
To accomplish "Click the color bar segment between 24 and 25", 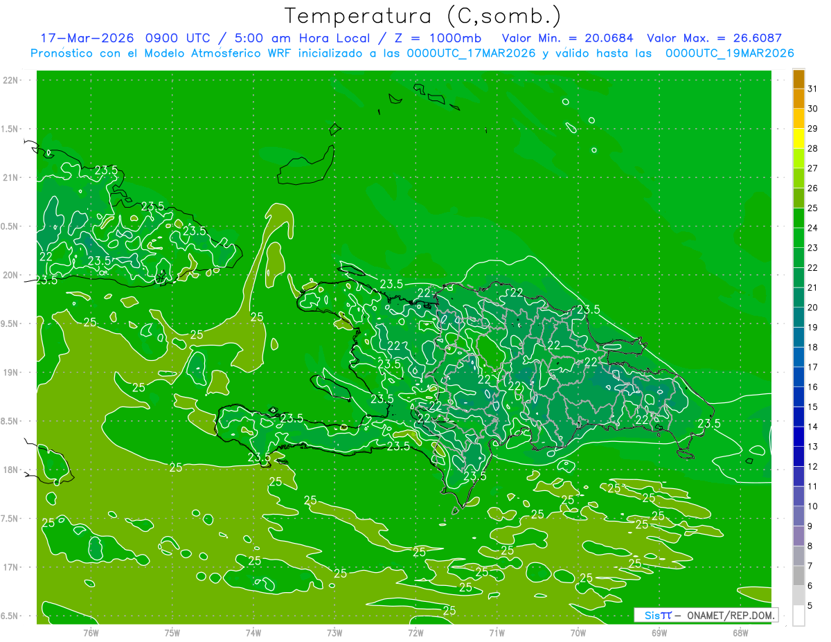I will (x=798, y=218).
